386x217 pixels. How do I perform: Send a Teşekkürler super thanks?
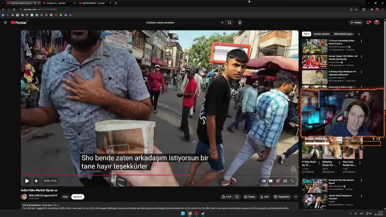(282, 197)
